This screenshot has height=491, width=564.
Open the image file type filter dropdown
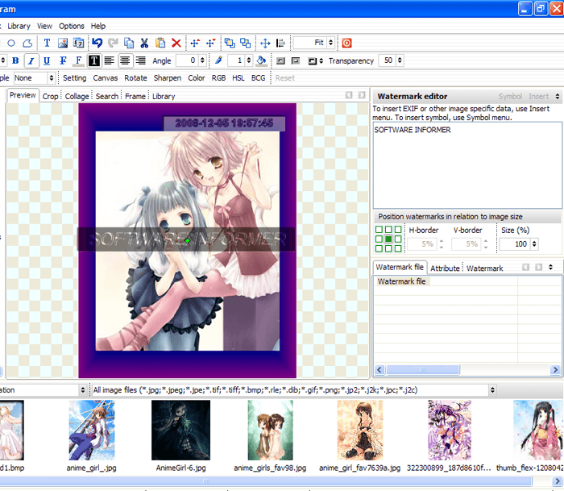[x=492, y=390]
